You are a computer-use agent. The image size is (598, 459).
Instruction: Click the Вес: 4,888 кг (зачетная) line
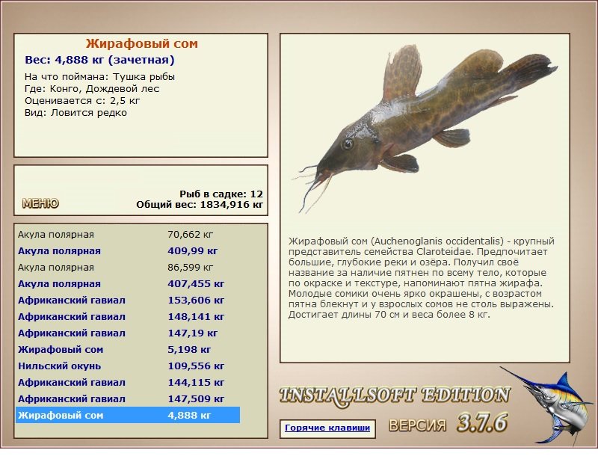point(99,60)
